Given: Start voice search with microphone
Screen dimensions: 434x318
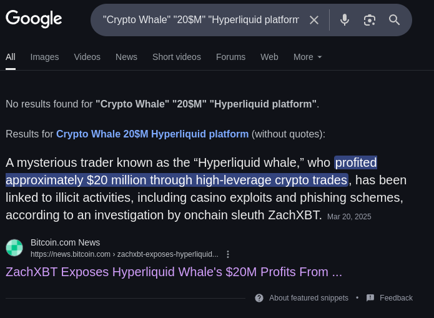Looking at the screenshot, I should 345,20.
